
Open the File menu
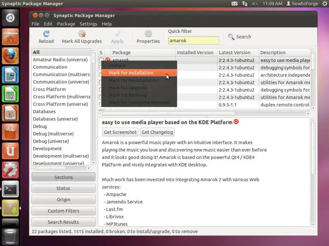pos(35,24)
